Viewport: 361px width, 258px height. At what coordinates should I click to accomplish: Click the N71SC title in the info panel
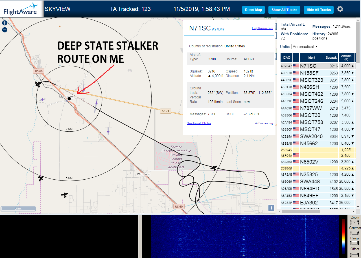(200, 28)
